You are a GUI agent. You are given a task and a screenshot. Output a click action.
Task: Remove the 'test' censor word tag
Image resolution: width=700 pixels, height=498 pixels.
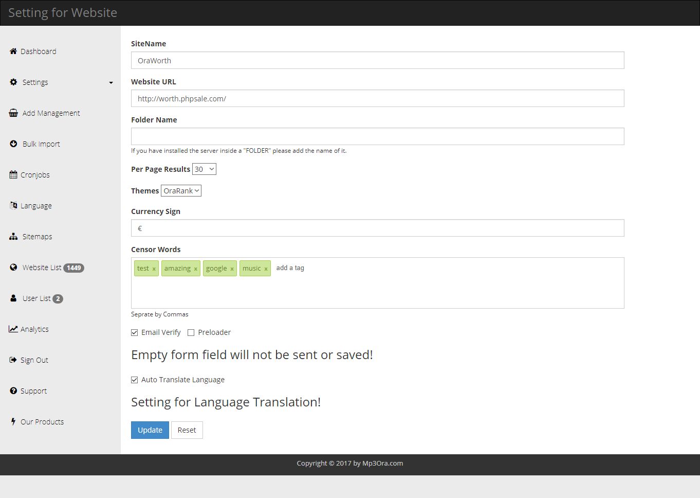click(154, 269)
